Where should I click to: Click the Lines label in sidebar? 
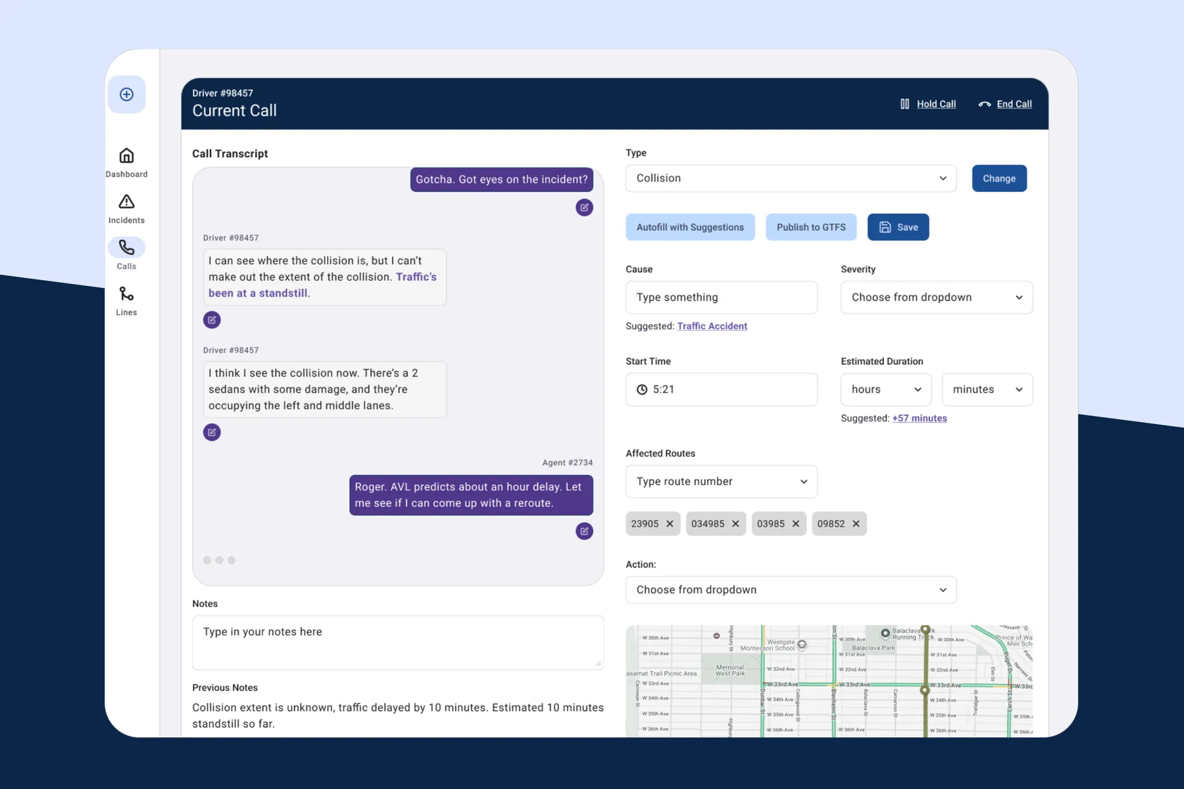(x=126, y=312)
